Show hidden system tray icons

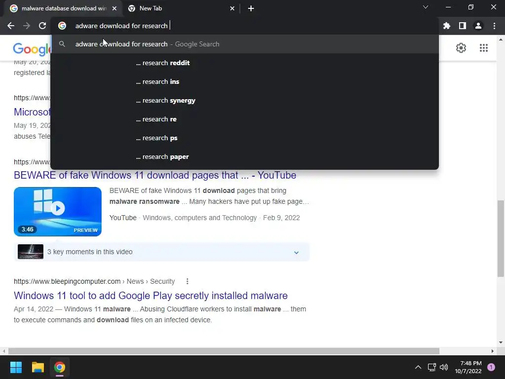point(418,367)
